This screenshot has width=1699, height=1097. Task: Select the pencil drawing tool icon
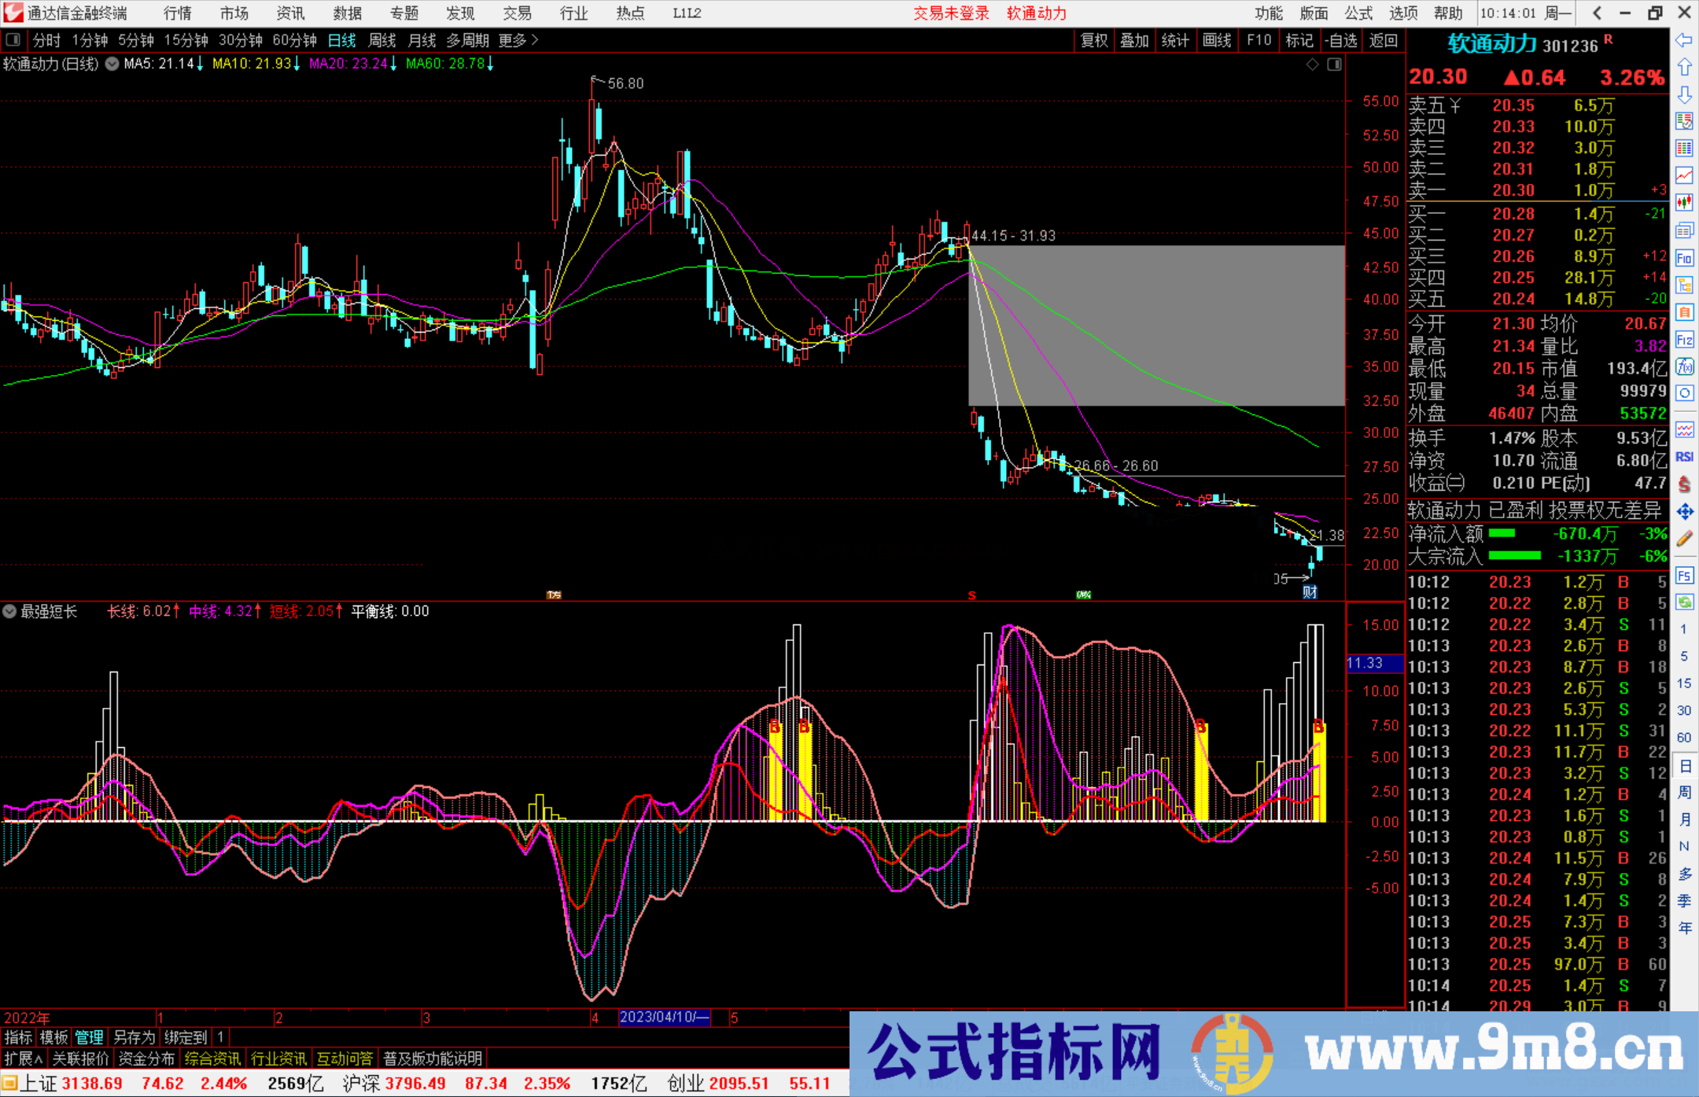(x=1684, y=539)
